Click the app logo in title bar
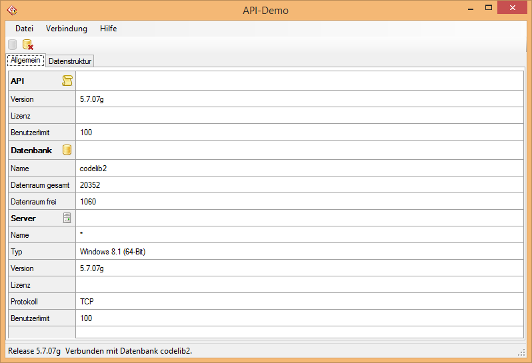Viewport: 532px width, 363px height. [x=11, y=10]
